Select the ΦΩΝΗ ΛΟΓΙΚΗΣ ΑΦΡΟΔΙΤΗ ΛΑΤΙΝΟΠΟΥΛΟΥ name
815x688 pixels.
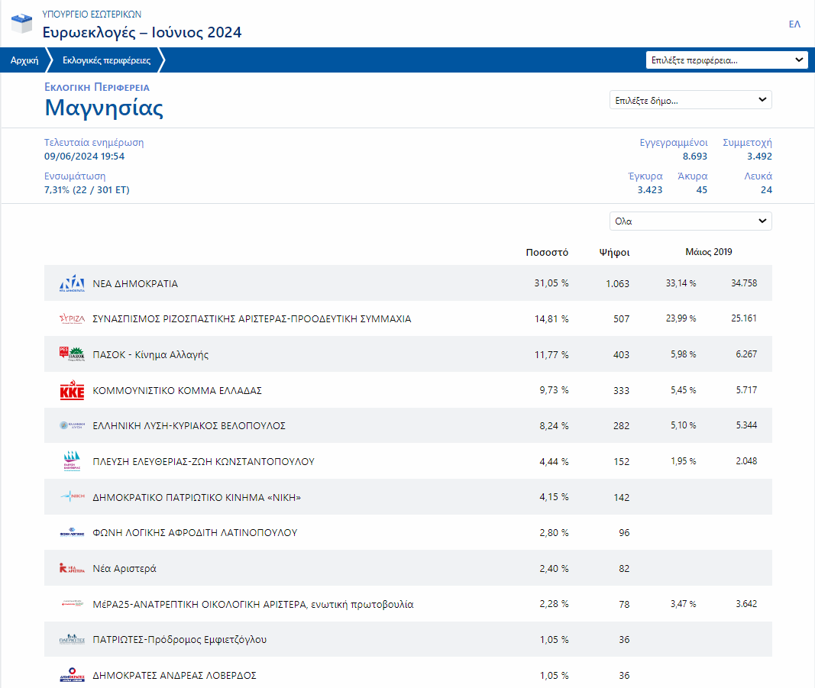[195, 533]
